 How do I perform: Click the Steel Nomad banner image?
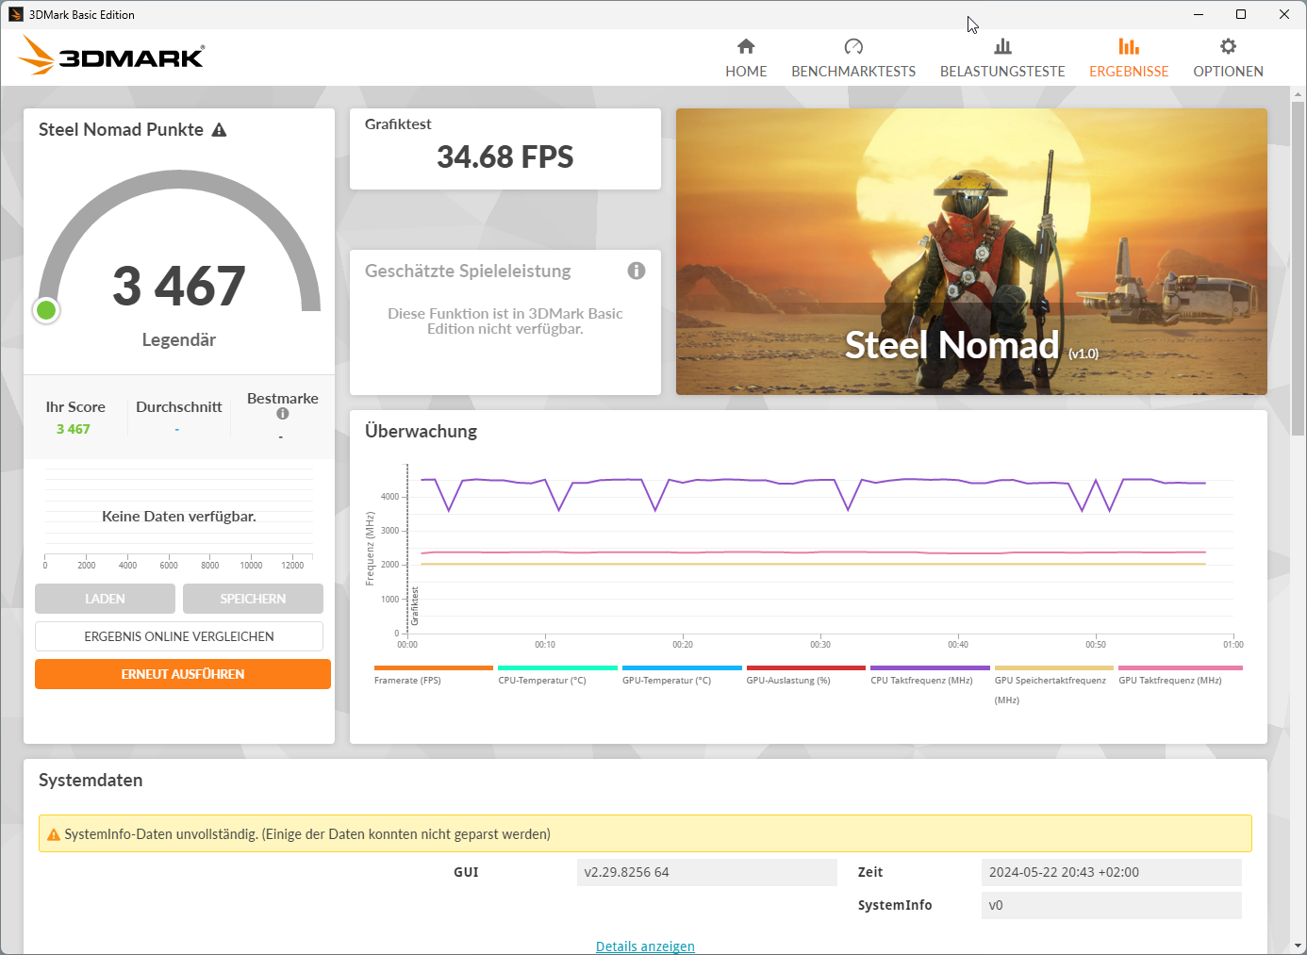[x=971, y=252]
